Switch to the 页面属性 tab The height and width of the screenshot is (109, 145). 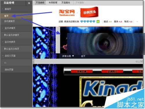[x=66, y=3]
